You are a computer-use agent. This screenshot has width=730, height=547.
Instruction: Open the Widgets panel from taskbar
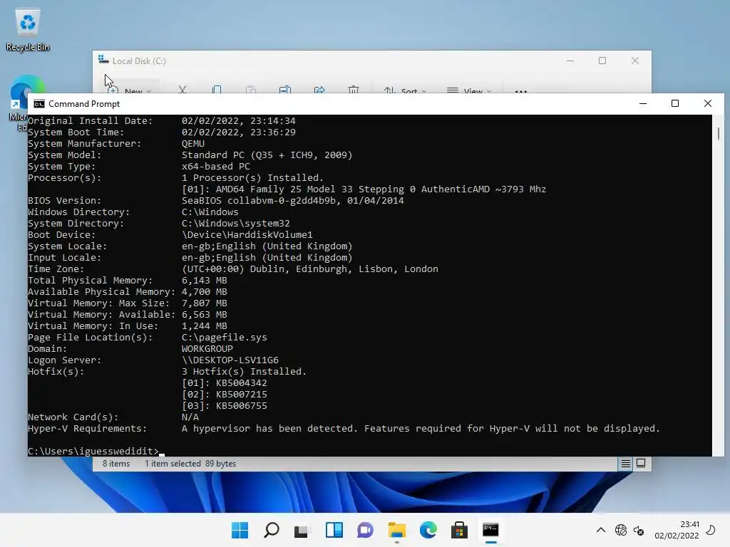(334, 530)
